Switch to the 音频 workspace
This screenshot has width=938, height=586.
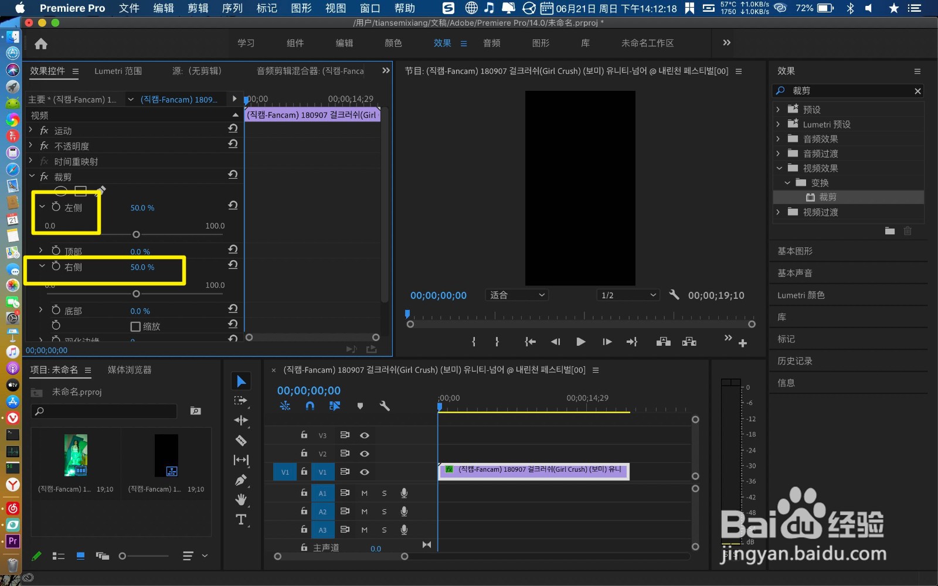[492, 43]
